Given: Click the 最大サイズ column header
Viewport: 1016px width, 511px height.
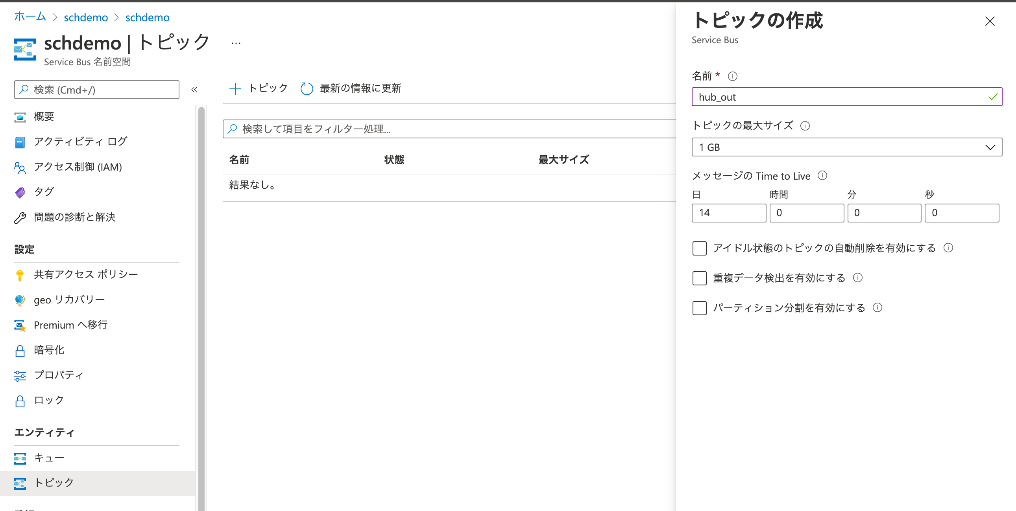Looking at the screenshot, I should tap(563, 160).
